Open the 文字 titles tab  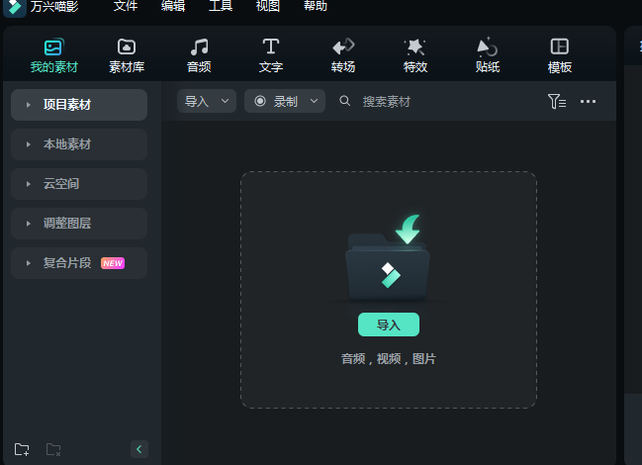(x=271, y=55)
